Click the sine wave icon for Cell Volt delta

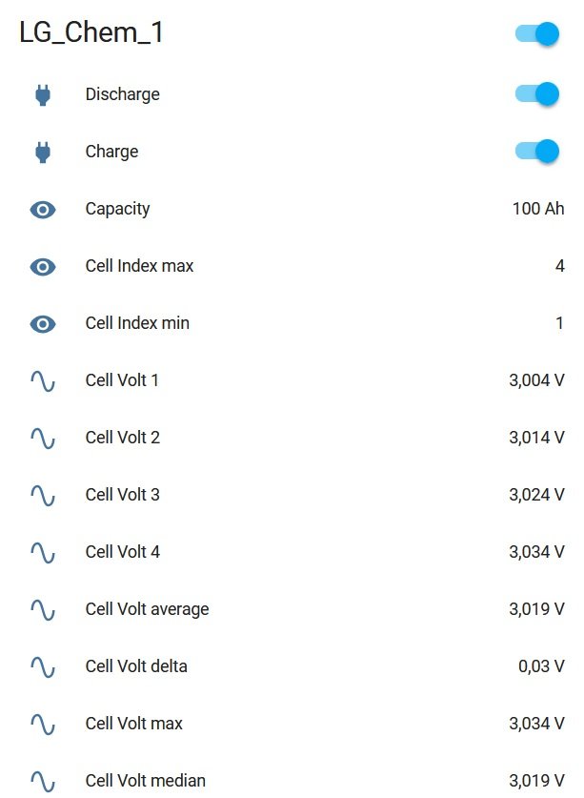(43, 666)
